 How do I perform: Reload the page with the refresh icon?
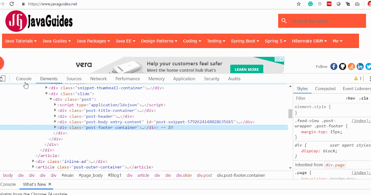coord(11,4)
